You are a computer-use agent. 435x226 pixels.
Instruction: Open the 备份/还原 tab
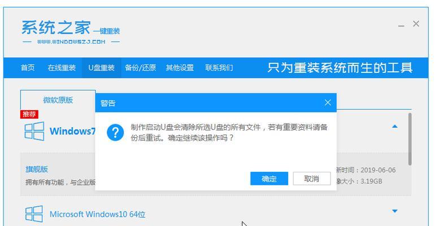[140, 68]
